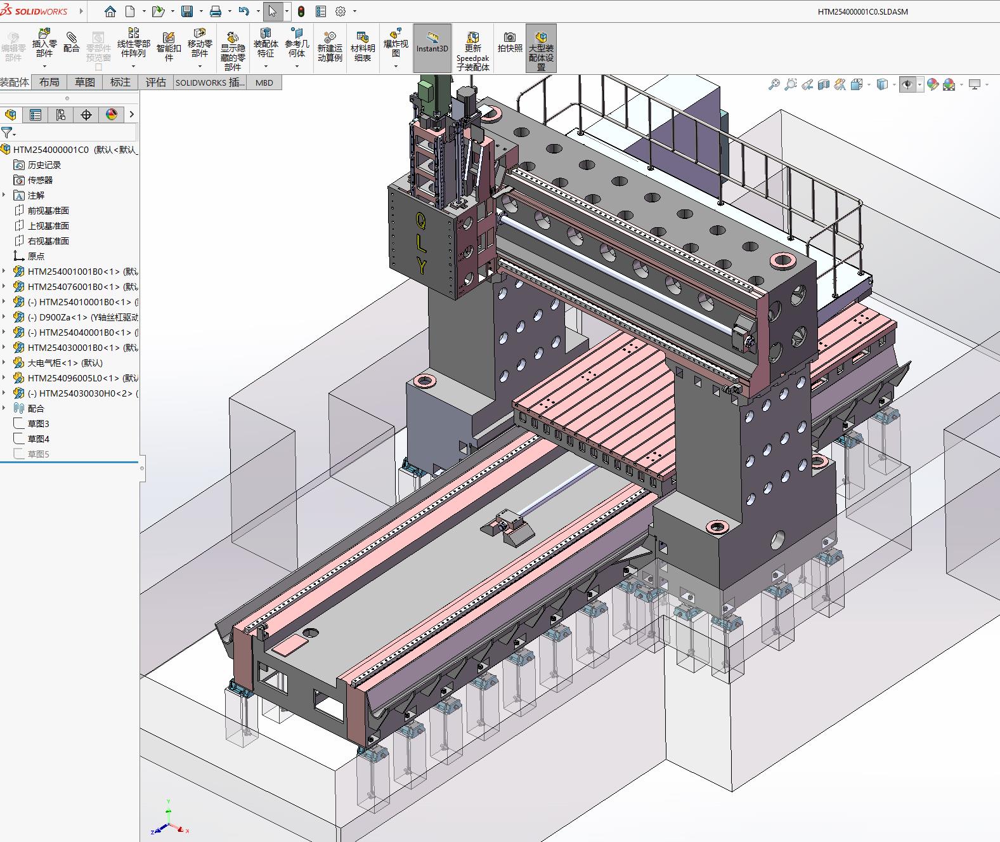Switch to the SOLIDWORKS 插件 tab
Screen dimensions: 1000x842
coord(210,82)
